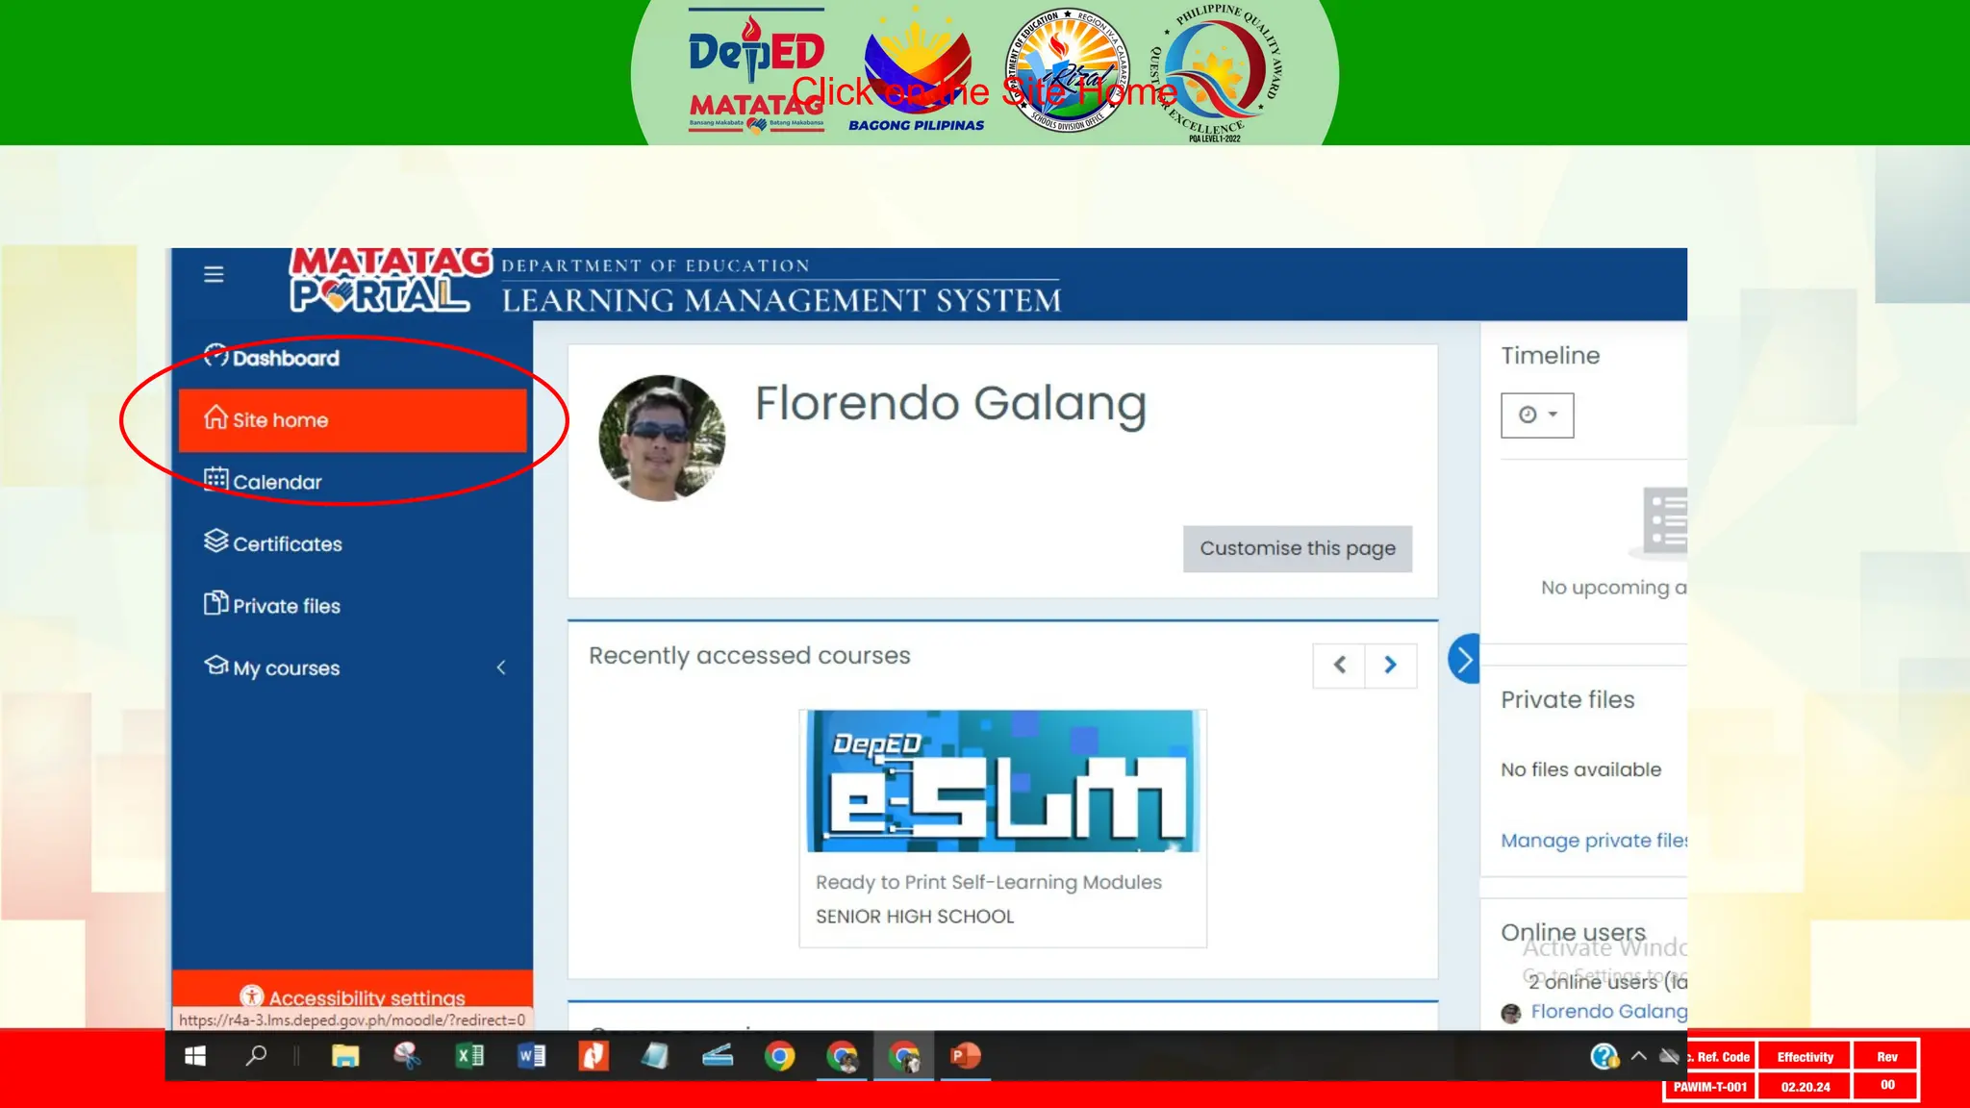Open the hamburger navigation menu icon

[x=214, y=274]
